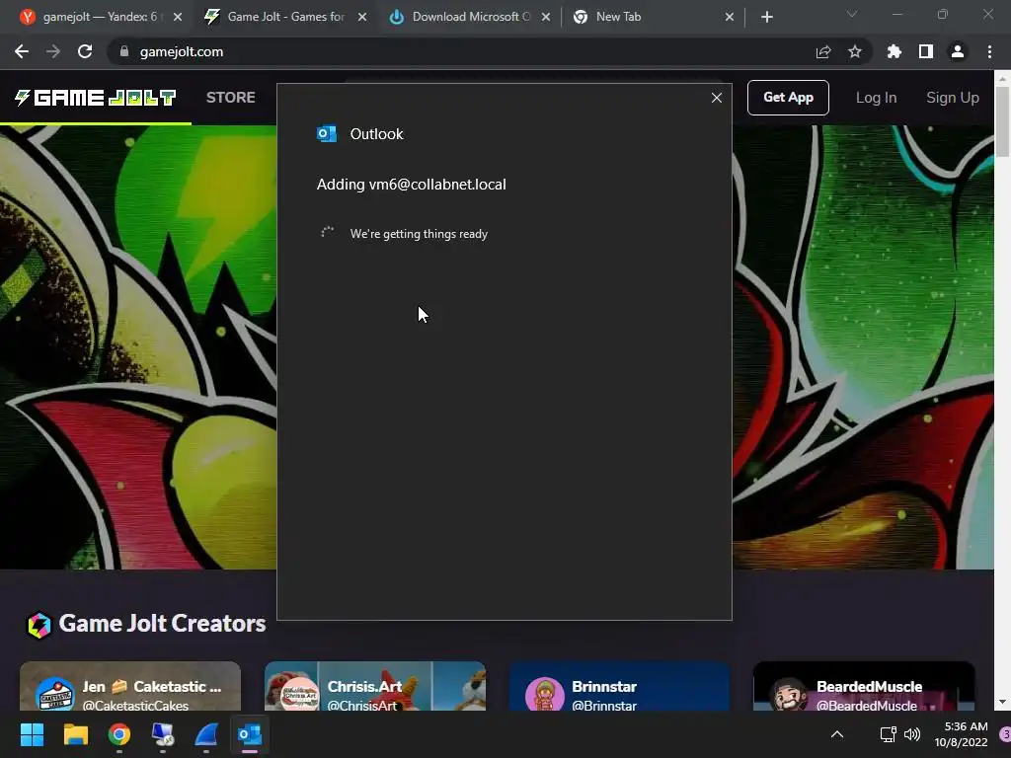Click the page vertical scrollbar thumb
Viewport: 1011px width, 758px height.
(x=1002, y=120)
